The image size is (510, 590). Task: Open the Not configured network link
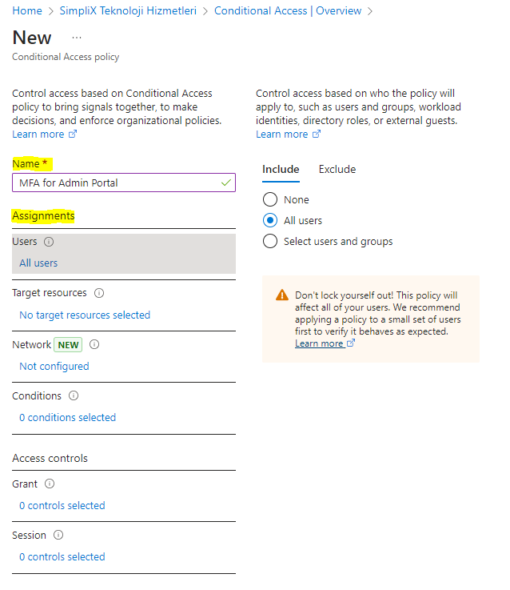click(54, 367)
